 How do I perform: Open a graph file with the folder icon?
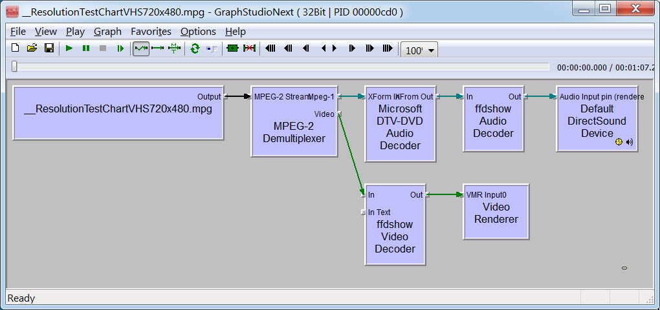pyautogui.click(x=32, y=48)
